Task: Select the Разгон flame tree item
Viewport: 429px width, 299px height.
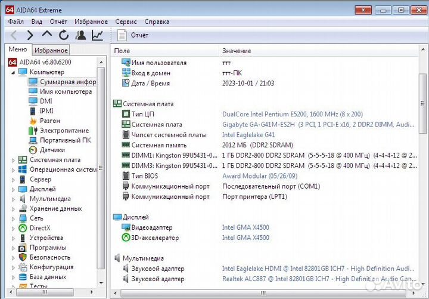Action: pos(49,121)
